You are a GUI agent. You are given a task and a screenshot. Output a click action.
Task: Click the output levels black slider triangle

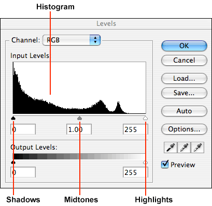[13, 162]
